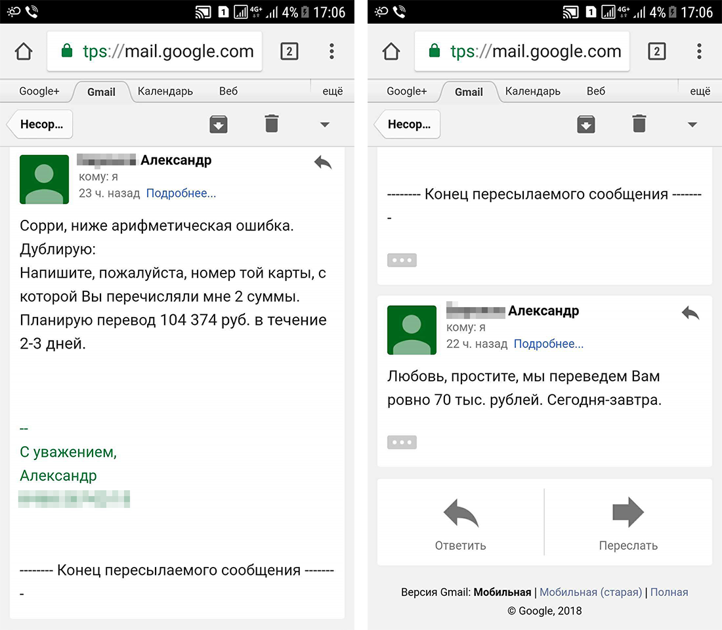Open tab switcher in left phone browser
Image resolution: width=722 pixels, height=630 pixels.
289,51
